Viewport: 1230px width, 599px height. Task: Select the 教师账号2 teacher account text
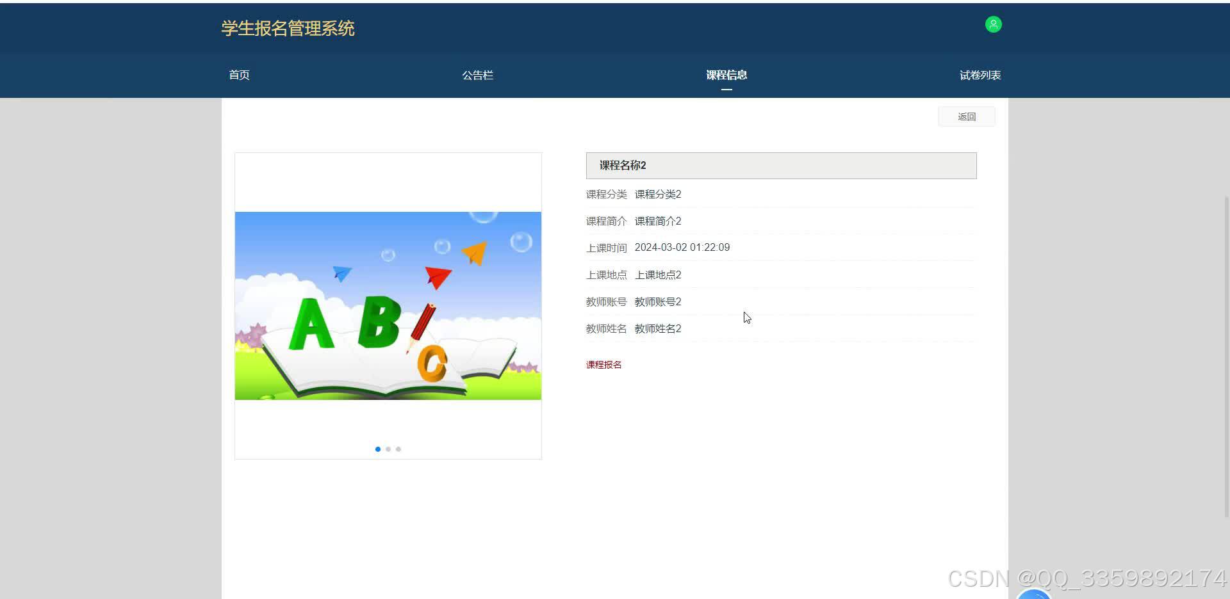[x=657, y=301]
